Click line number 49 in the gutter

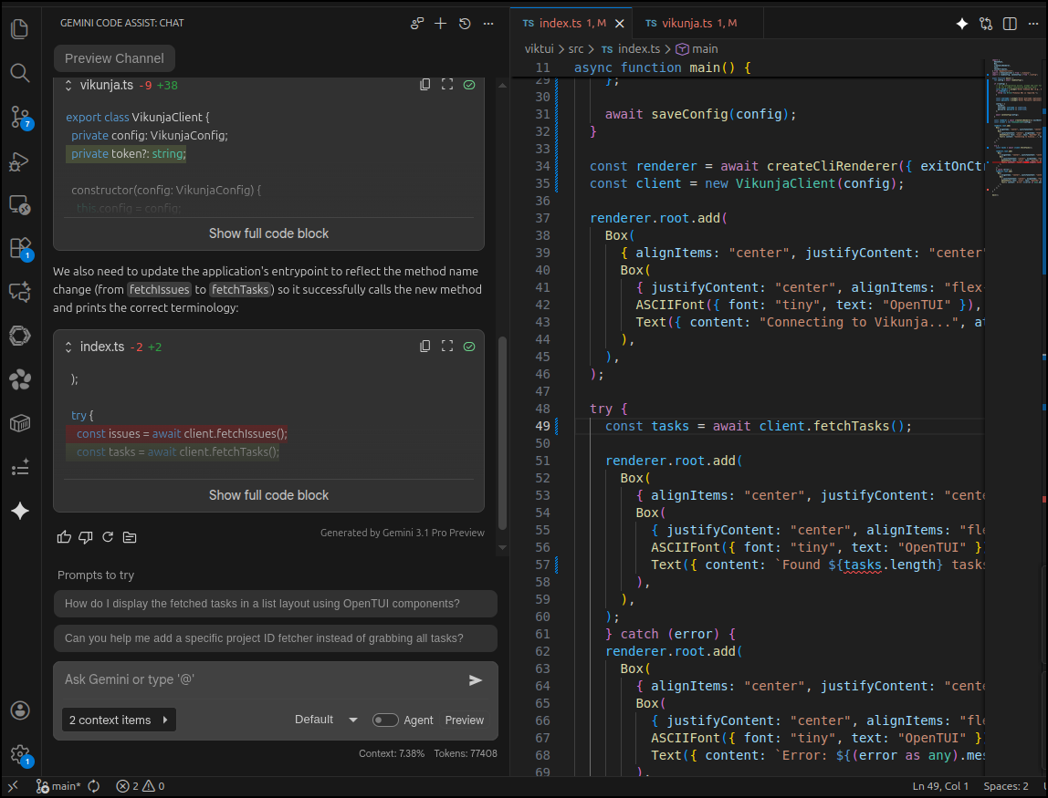point(542,426)
